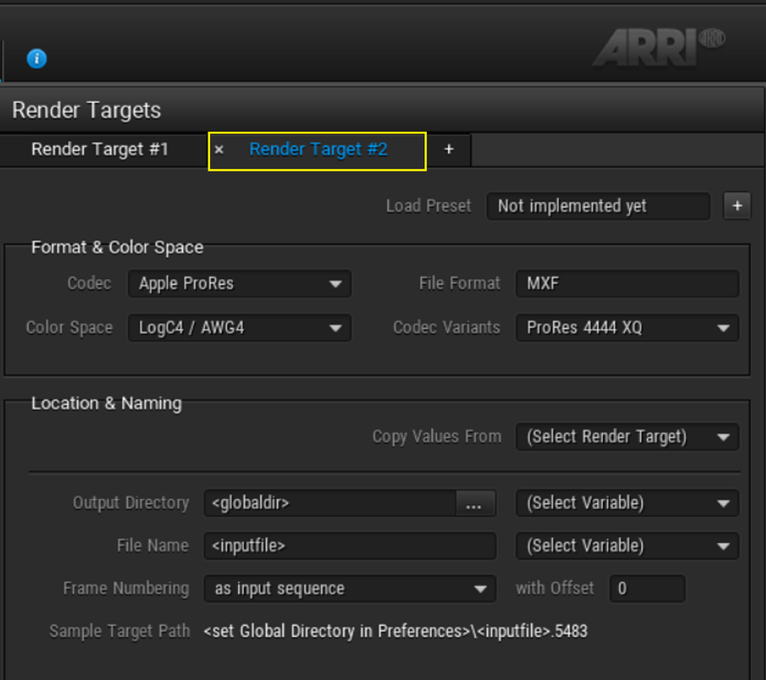Focus the Output Directory text field
The image size is (766, 680).
(x=330, y=503)
